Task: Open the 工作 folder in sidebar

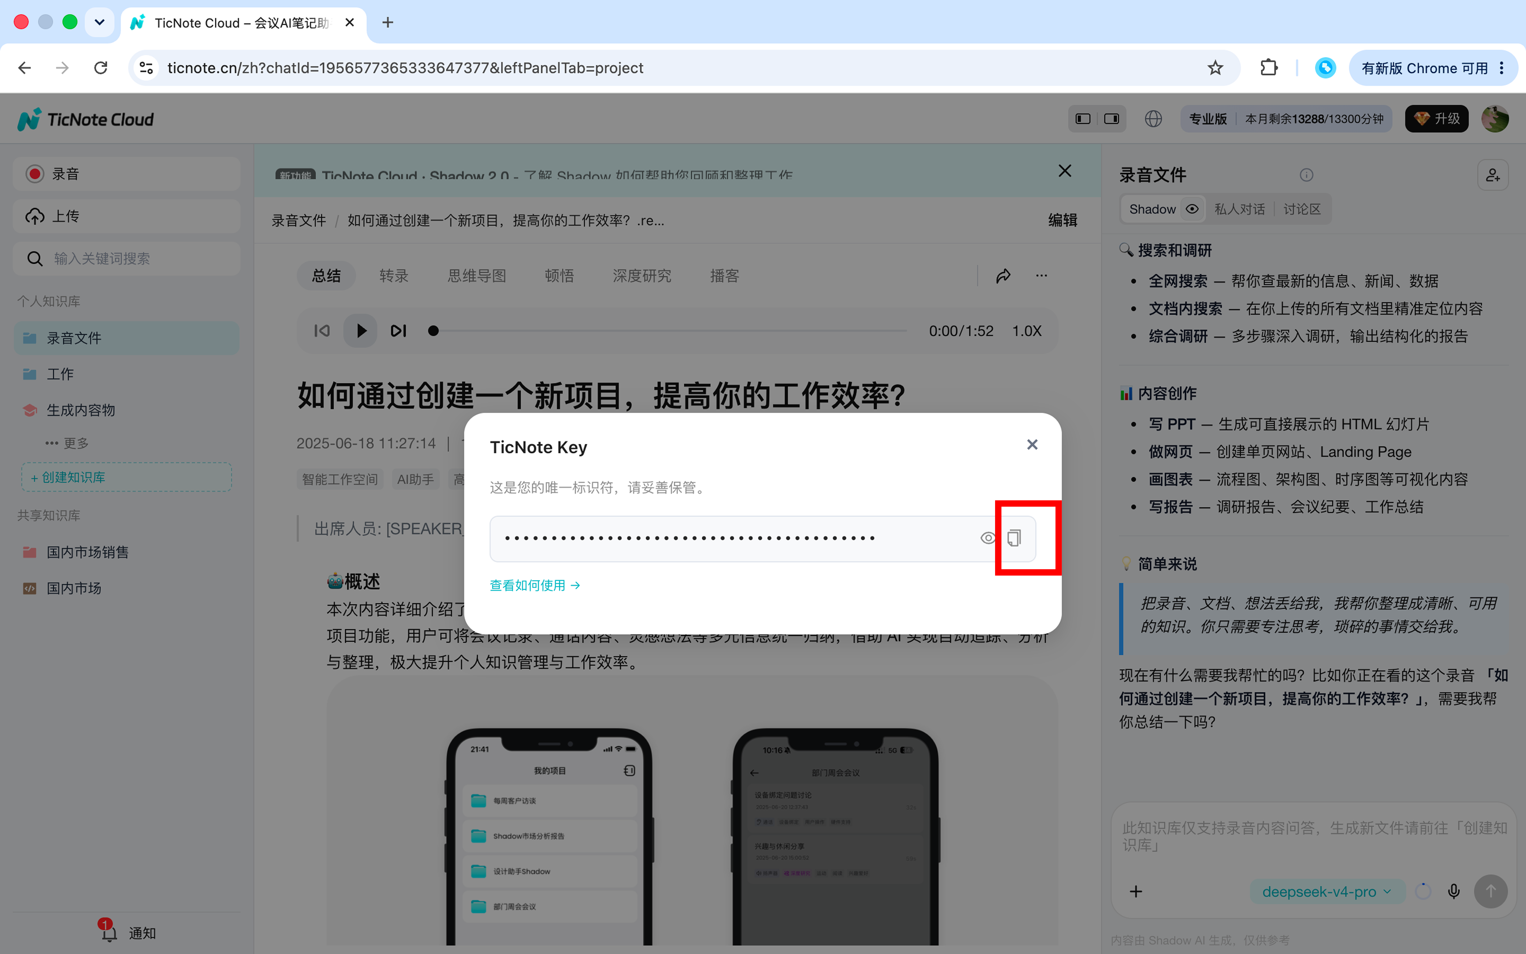Action: pos(126,374)
